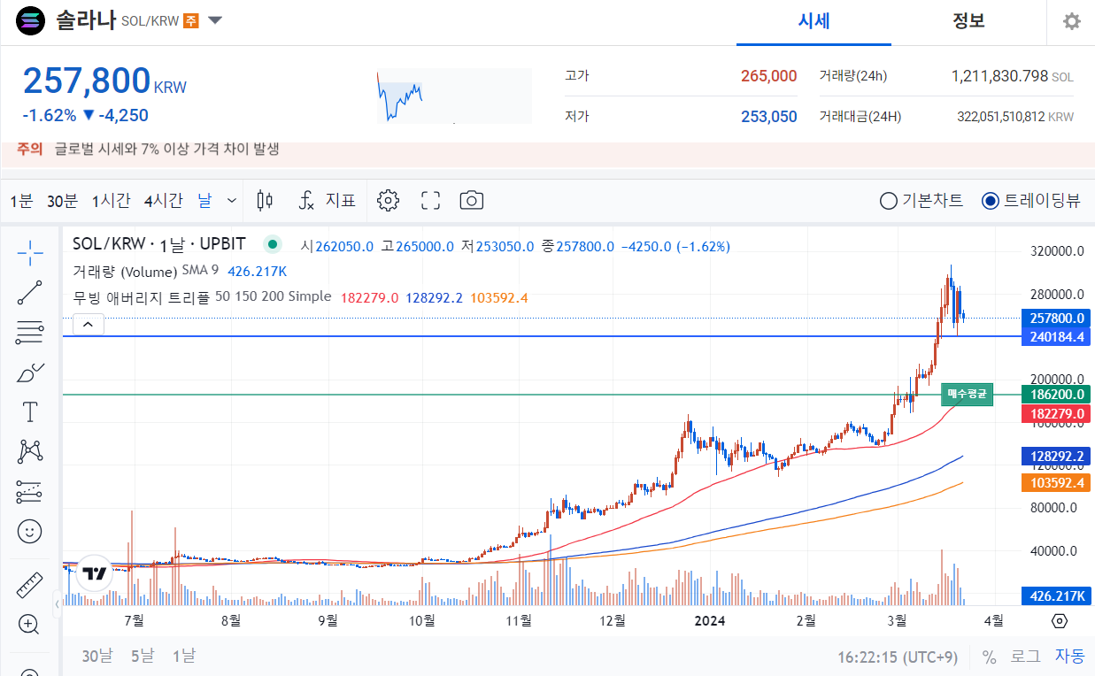Select the text annotation tool

point(30,412)
